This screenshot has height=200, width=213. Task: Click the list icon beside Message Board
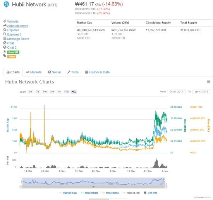(5, 39)
